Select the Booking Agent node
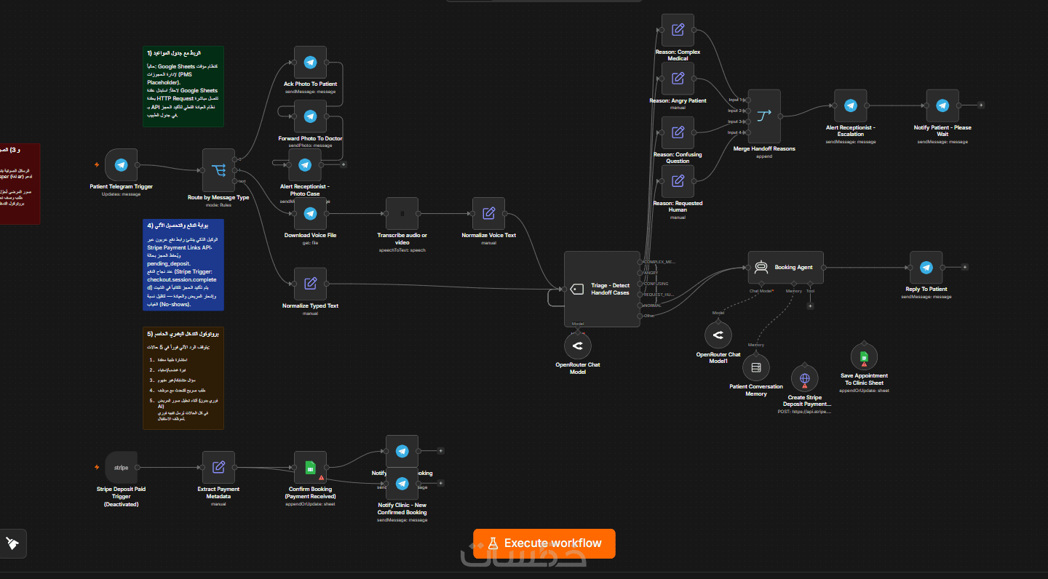1048x579 pixels. coord(785,267)
